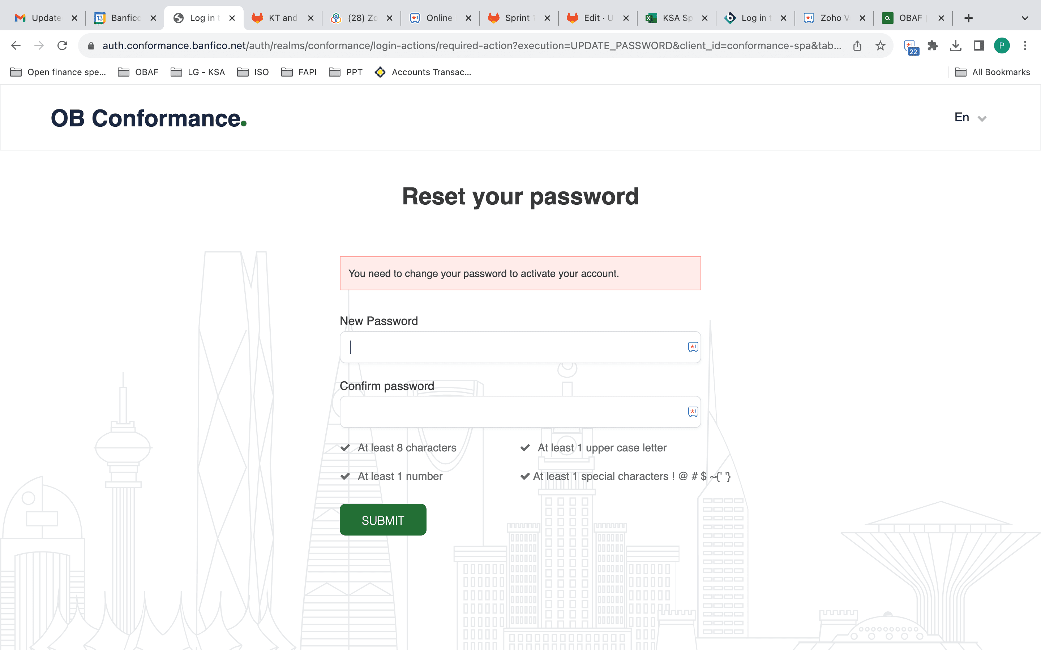Open Chrome three-dot menu

pyautogui.click(x=1025, y=45)
